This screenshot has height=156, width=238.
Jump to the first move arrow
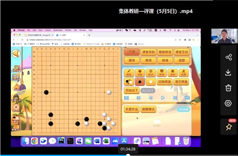[126, 98]
